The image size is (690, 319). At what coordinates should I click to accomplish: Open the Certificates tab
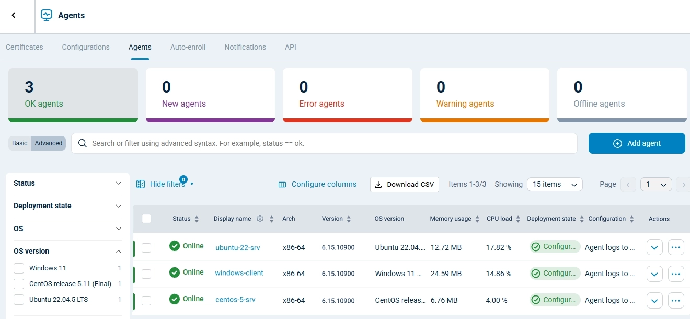(x=25, y=47)
